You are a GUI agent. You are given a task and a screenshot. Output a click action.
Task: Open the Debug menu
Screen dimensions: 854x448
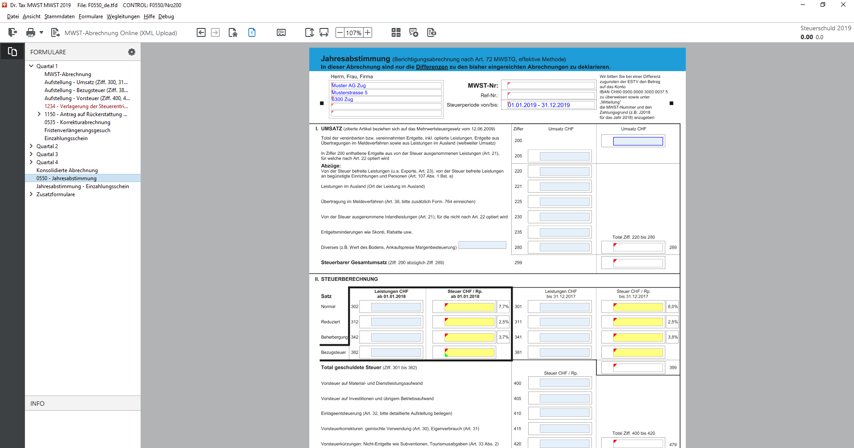pos(166,16)
